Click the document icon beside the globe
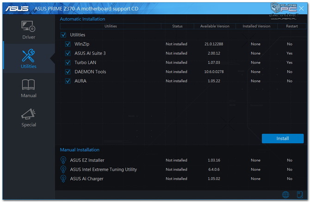Image resolution: width=310 pixels, height=202 pixels. pyautogui.click(x=300, y=195)
